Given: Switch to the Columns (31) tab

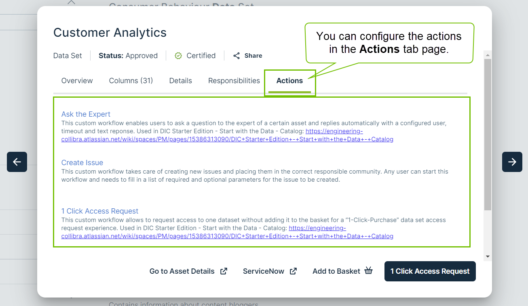Looking at the screenshot, I should 131,81.
